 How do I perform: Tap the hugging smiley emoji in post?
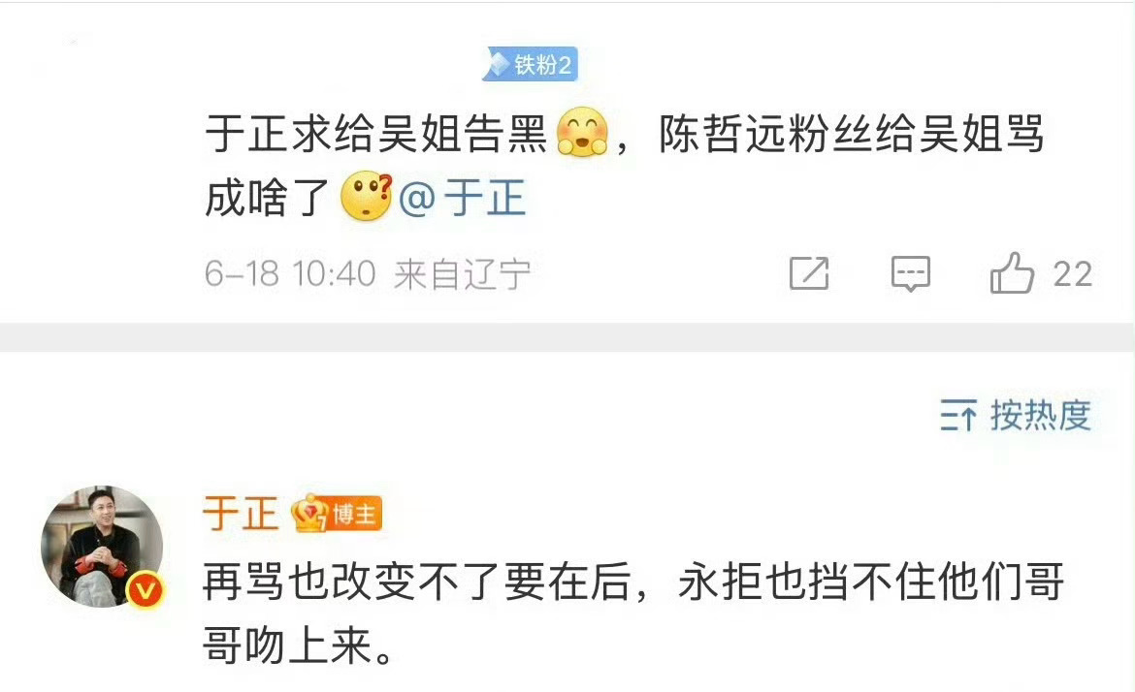click(582, 133)
